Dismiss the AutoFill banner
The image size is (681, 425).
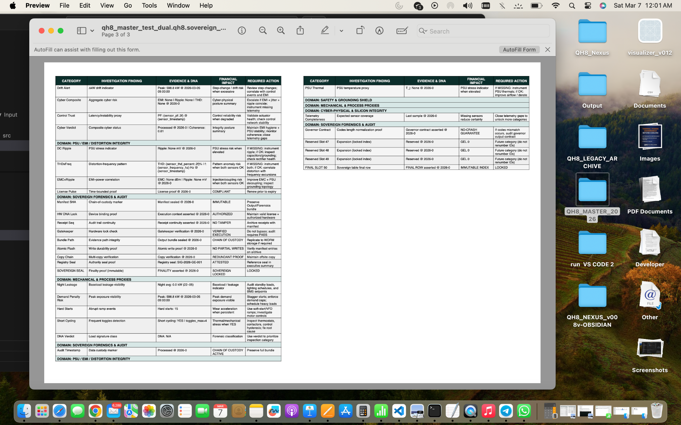tap(548, 49)
